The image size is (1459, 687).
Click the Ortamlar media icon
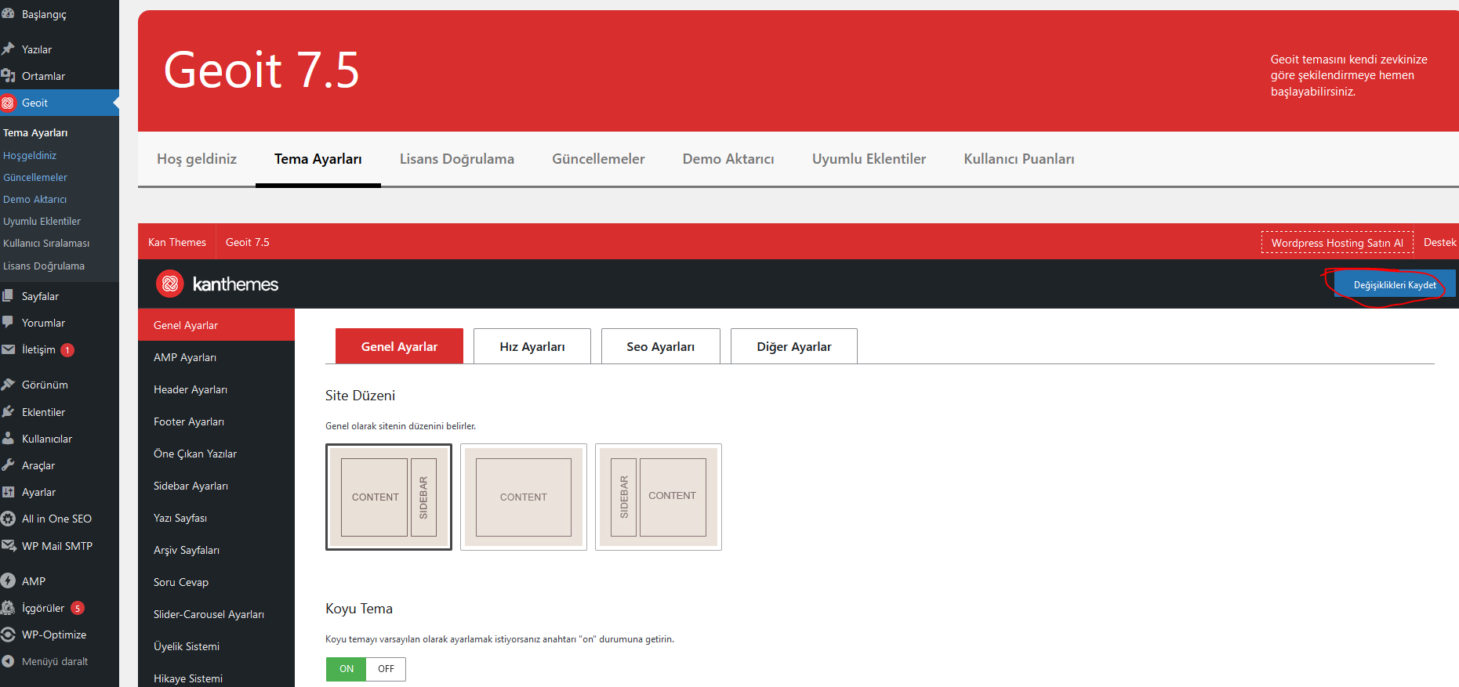[8, 75]
